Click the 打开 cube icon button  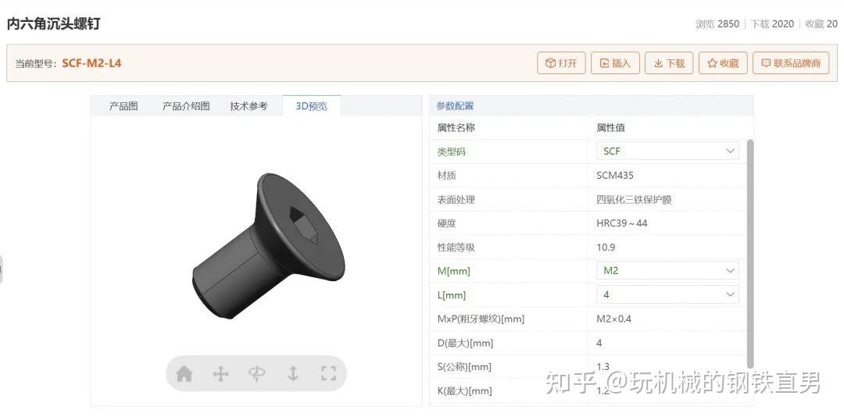pyautogui.click(x=561, y=63)
